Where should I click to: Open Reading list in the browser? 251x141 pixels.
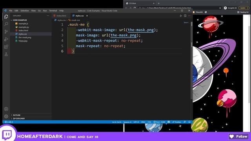(243, 12)
